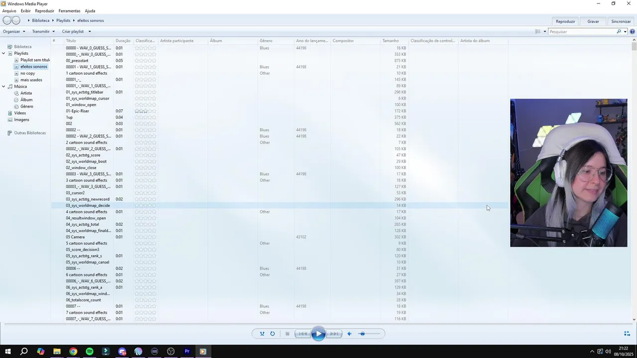This screenshot has height=358, width=637.
Task: Open the breadcrumb arrow after Playlists
Action: click(74, 20)
